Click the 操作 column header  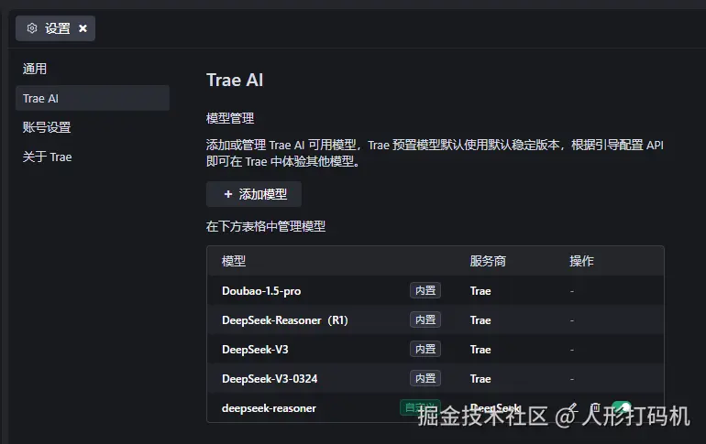pos(581,261)
